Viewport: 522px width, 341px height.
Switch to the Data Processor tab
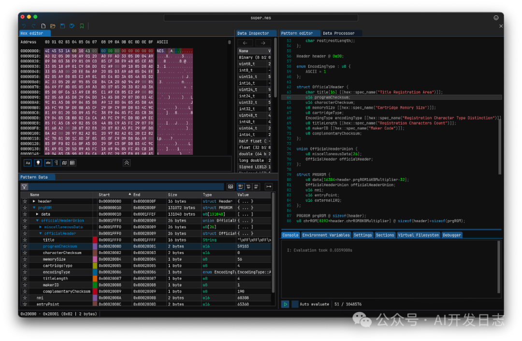coord(338,33)
